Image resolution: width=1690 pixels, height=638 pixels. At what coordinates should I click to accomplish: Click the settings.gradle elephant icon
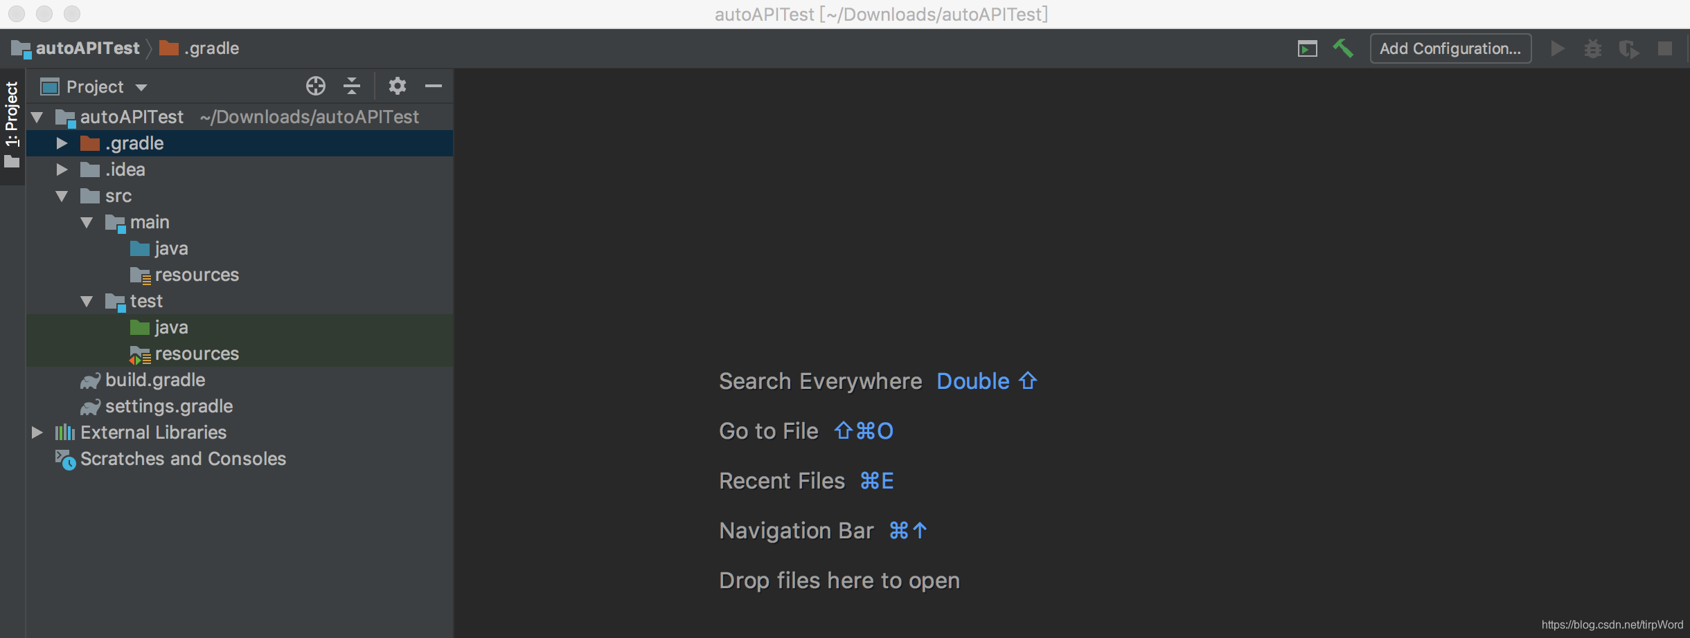click(x=90, y=407)
